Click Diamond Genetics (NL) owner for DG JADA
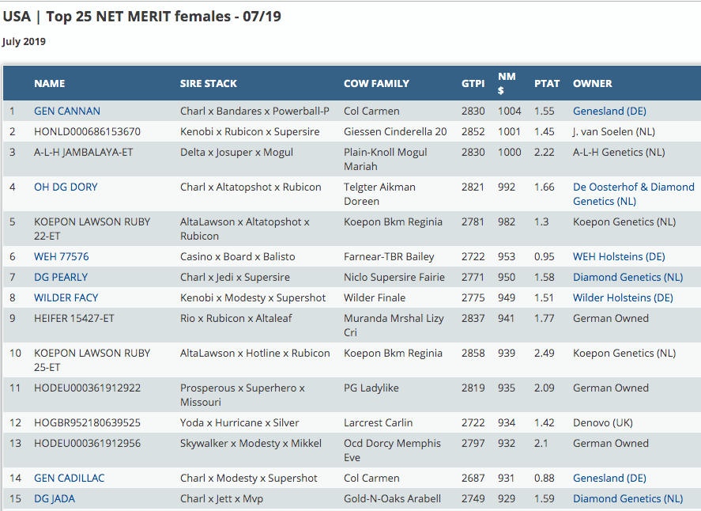The image size is (701, 511). coord(628,499)
